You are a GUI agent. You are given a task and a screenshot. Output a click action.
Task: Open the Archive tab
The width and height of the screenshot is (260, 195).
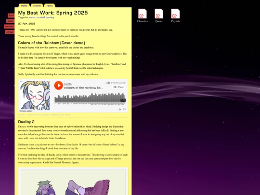(x=37, y=6)
